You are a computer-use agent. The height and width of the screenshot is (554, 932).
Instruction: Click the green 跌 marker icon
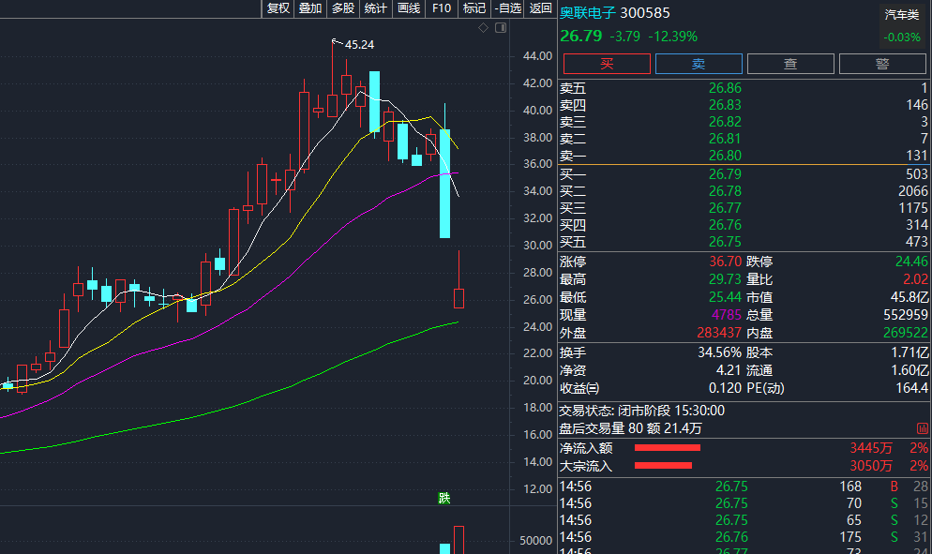click(x=444, y=498)
